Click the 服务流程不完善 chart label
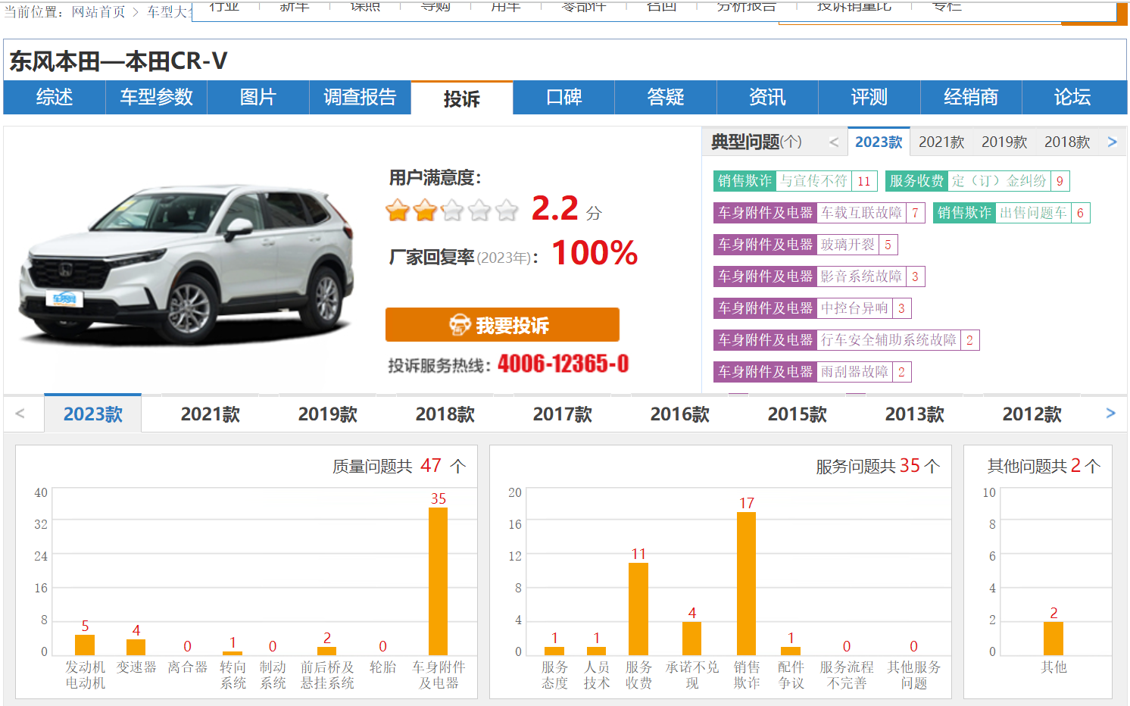This screenshot has width=1130, height=706. coord(847,674)
